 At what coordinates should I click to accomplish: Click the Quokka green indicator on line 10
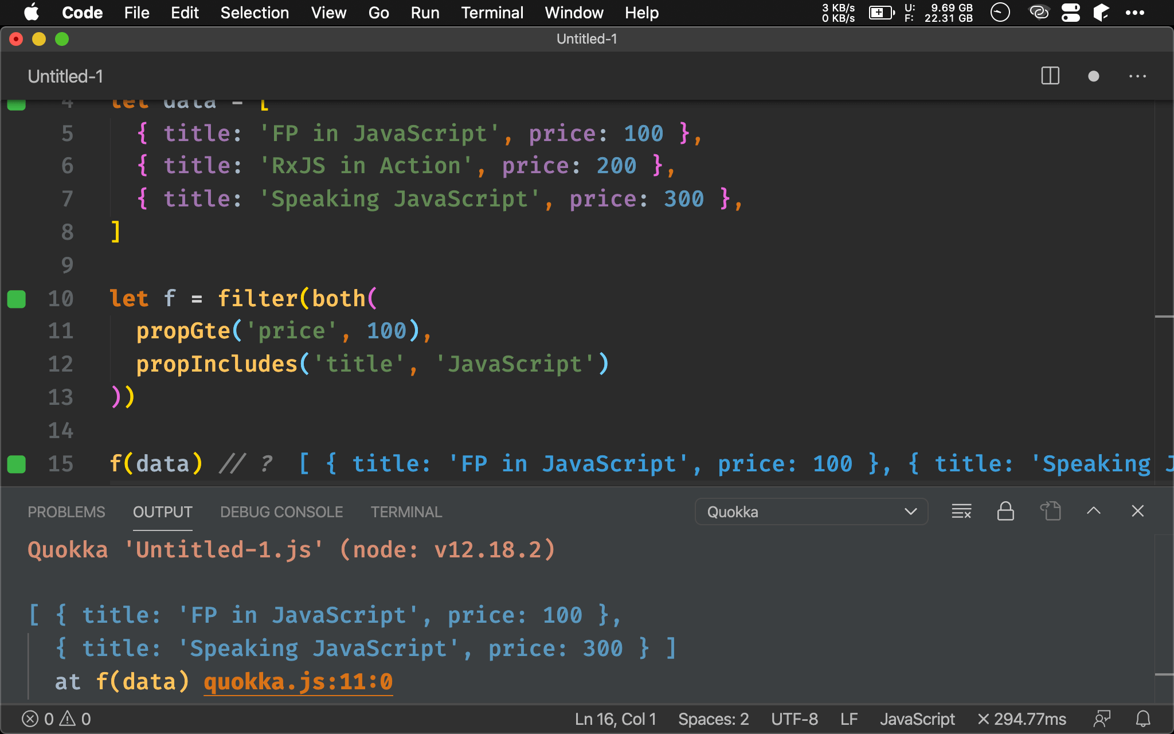tap(17, 299)
